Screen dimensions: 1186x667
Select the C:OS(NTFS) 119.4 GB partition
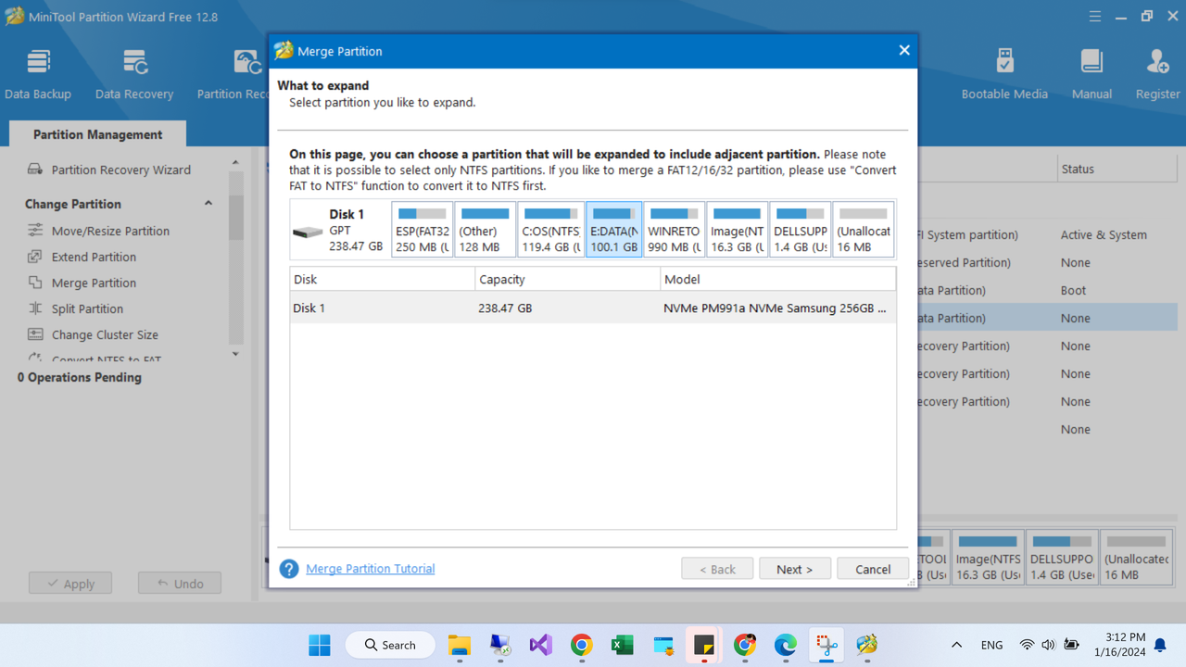point(550,230)
